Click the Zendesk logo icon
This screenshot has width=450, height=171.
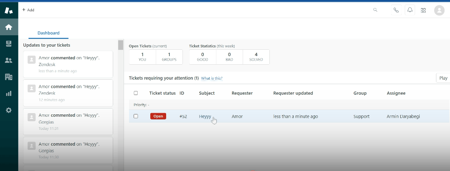[9, 10]
